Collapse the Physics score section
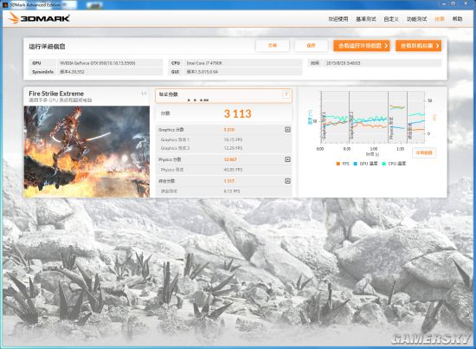 click(x=287, y=159)
